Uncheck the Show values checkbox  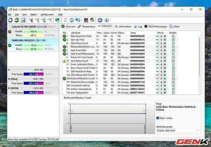(x=158, y=118)
